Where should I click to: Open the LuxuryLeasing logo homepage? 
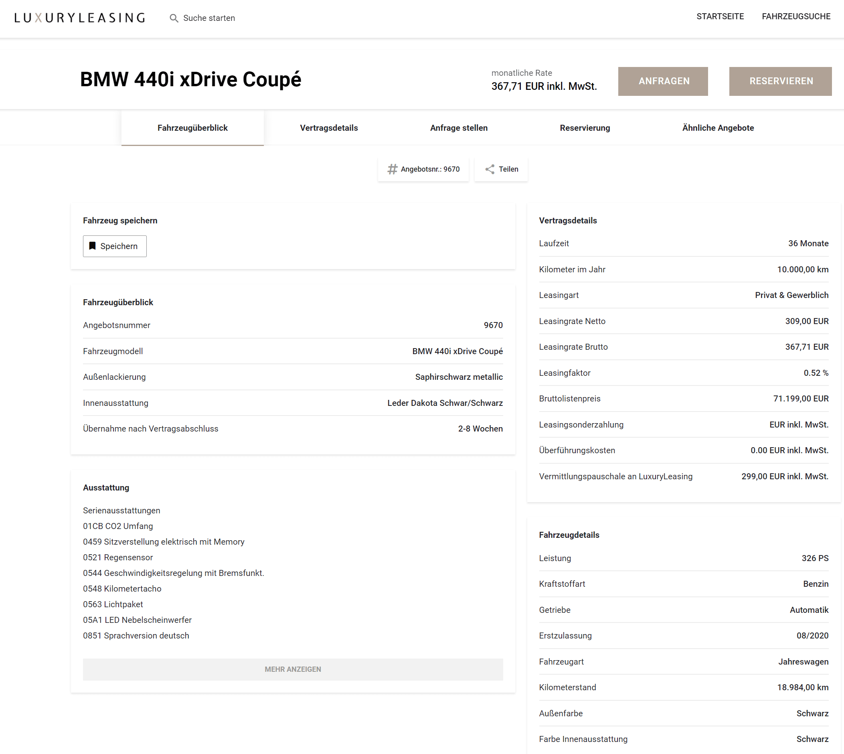(x=79, y=18)
